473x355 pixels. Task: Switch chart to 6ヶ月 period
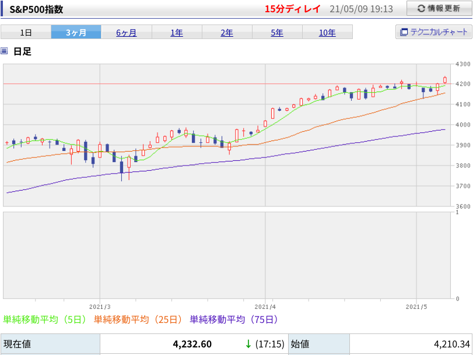(x=127, y=32)
